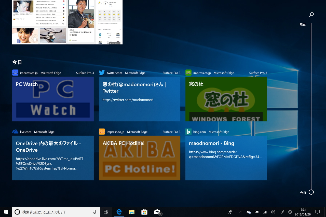Open the Windows Ink Workspace pen icon
Image resolution: width=326 pixels, height=217 pixels.
tap(282, 212)
